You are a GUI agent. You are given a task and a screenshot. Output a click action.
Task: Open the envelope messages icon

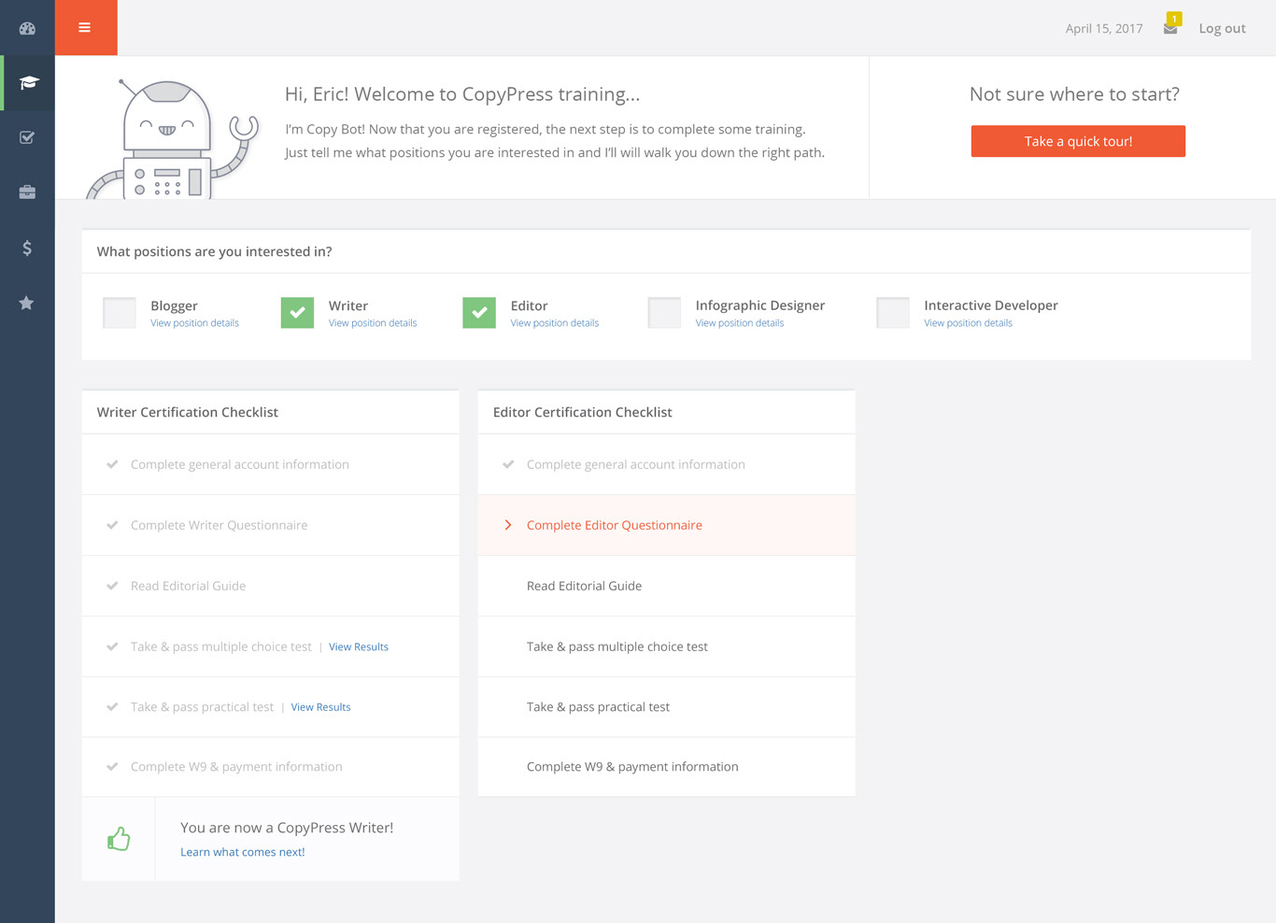click(x=1170, y=29)
